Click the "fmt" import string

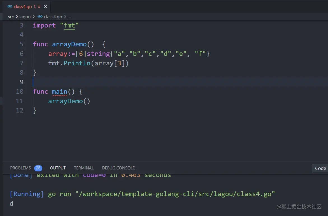coord(69,25)
